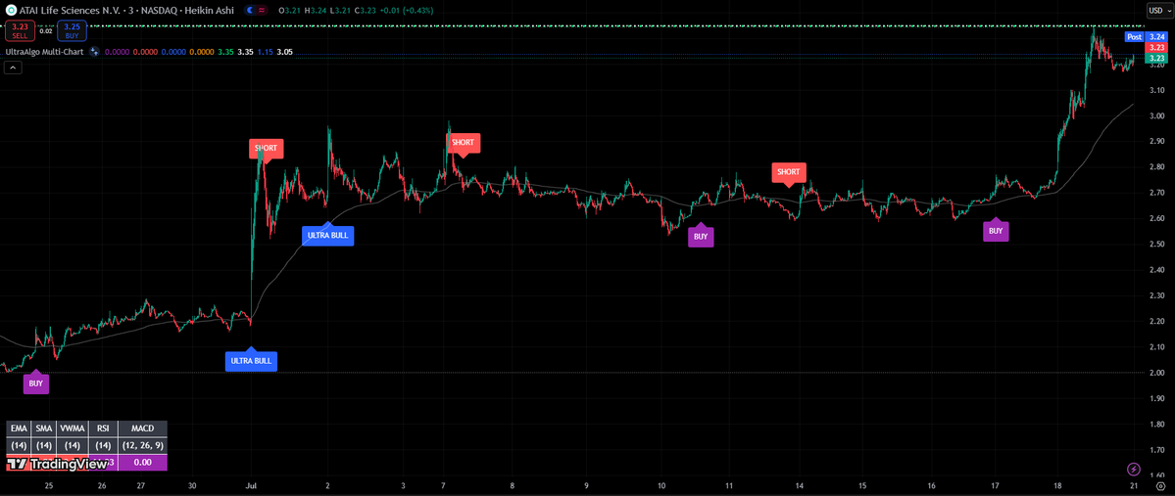Click the green 3.23 price axis label
The image size is (1175, 496).
pyautogui.click(x=1156, y=58)
